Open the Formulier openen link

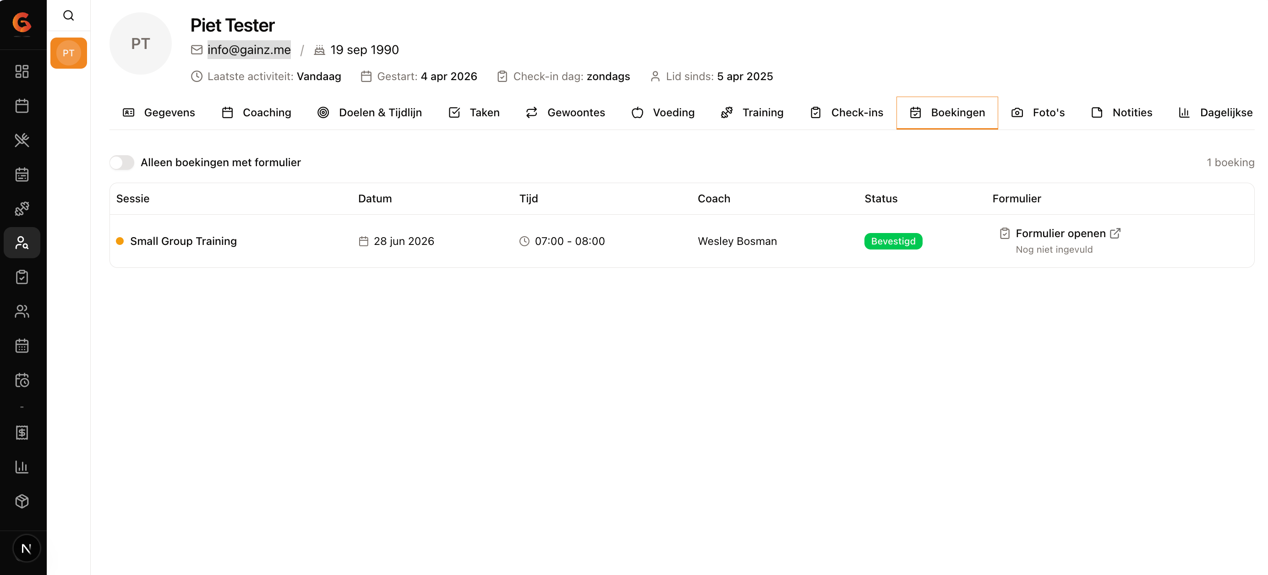[x=1061, y=233]
